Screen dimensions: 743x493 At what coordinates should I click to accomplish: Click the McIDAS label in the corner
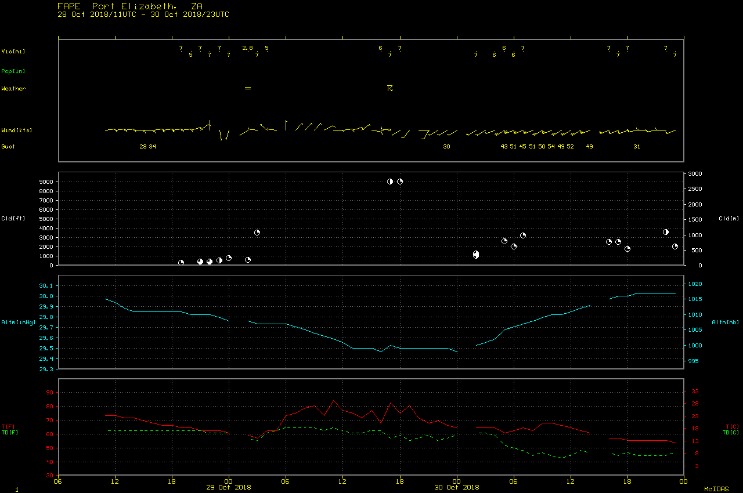click(716, 490)
